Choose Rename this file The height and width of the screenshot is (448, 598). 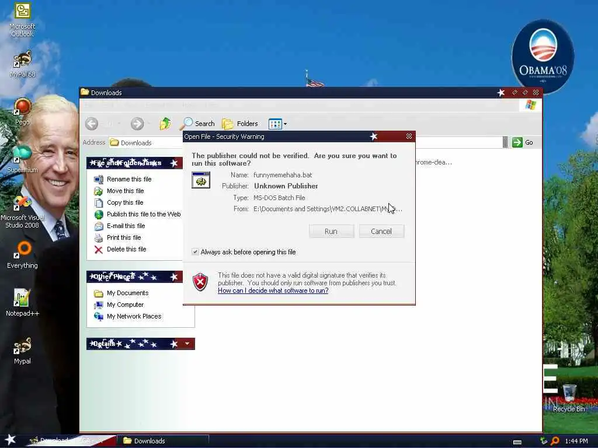point(123,179)
